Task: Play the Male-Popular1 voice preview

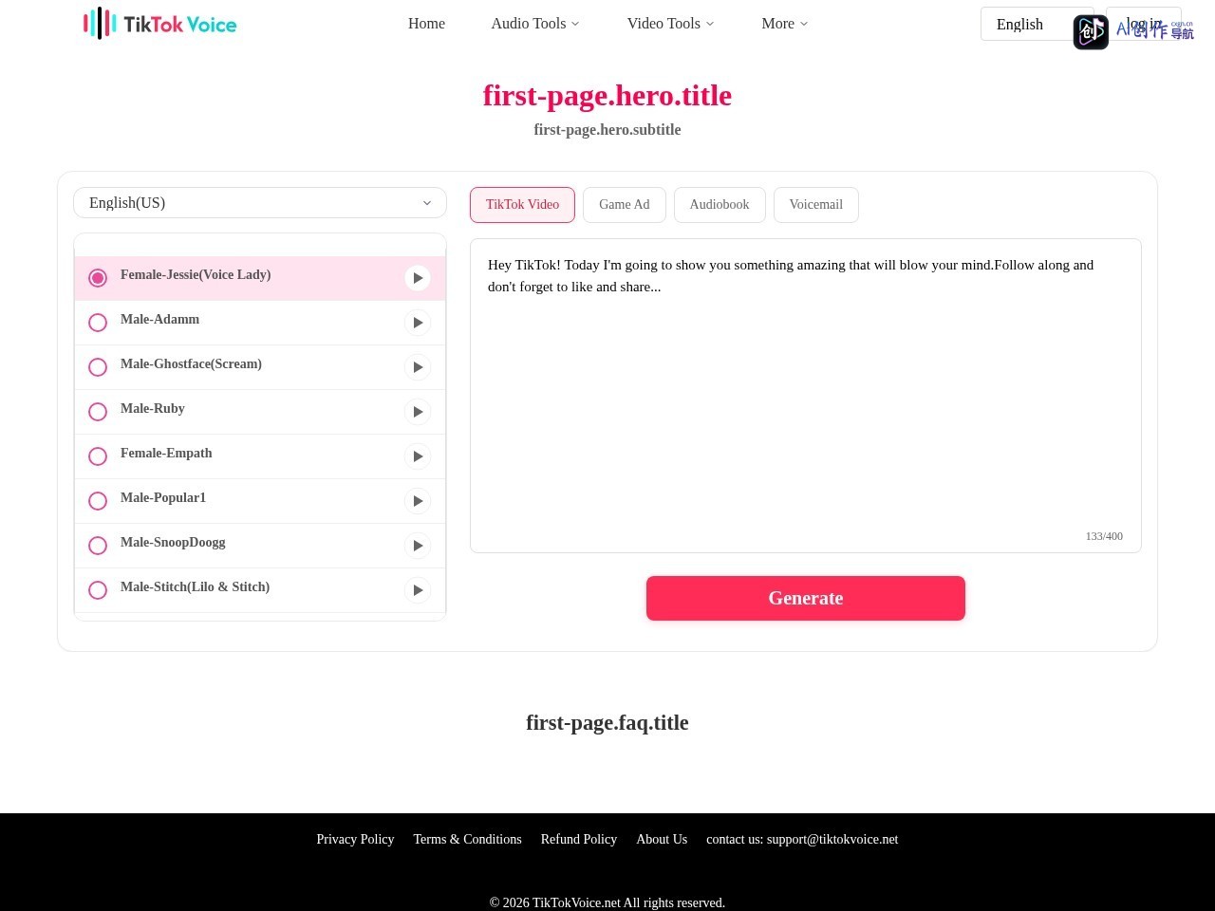Action: pyautogui.click(x=418, y=501)
